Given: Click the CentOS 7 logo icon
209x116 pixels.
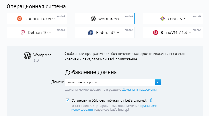Looking at the screenshot, I should (162, 19).
